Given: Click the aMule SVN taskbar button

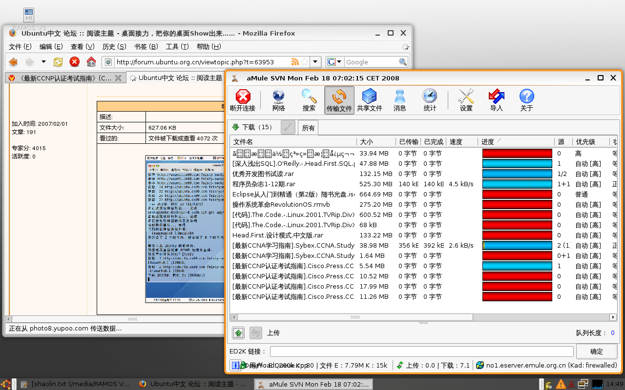Looking at the screenshot, I should [x=312, y=384].
